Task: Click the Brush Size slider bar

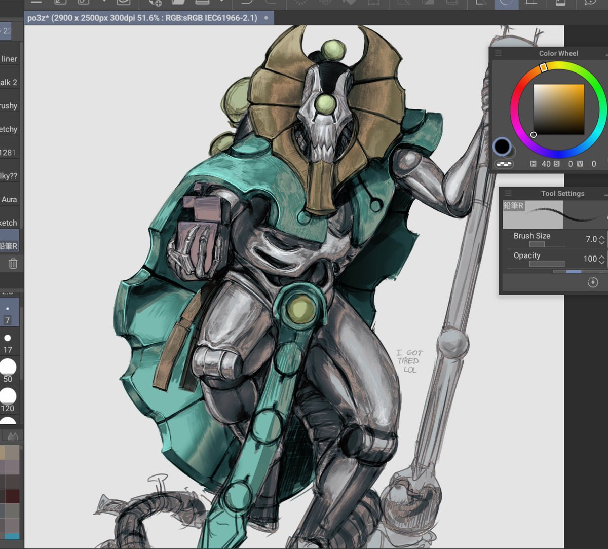Action: pyautogui.click(x=547, y=244)
